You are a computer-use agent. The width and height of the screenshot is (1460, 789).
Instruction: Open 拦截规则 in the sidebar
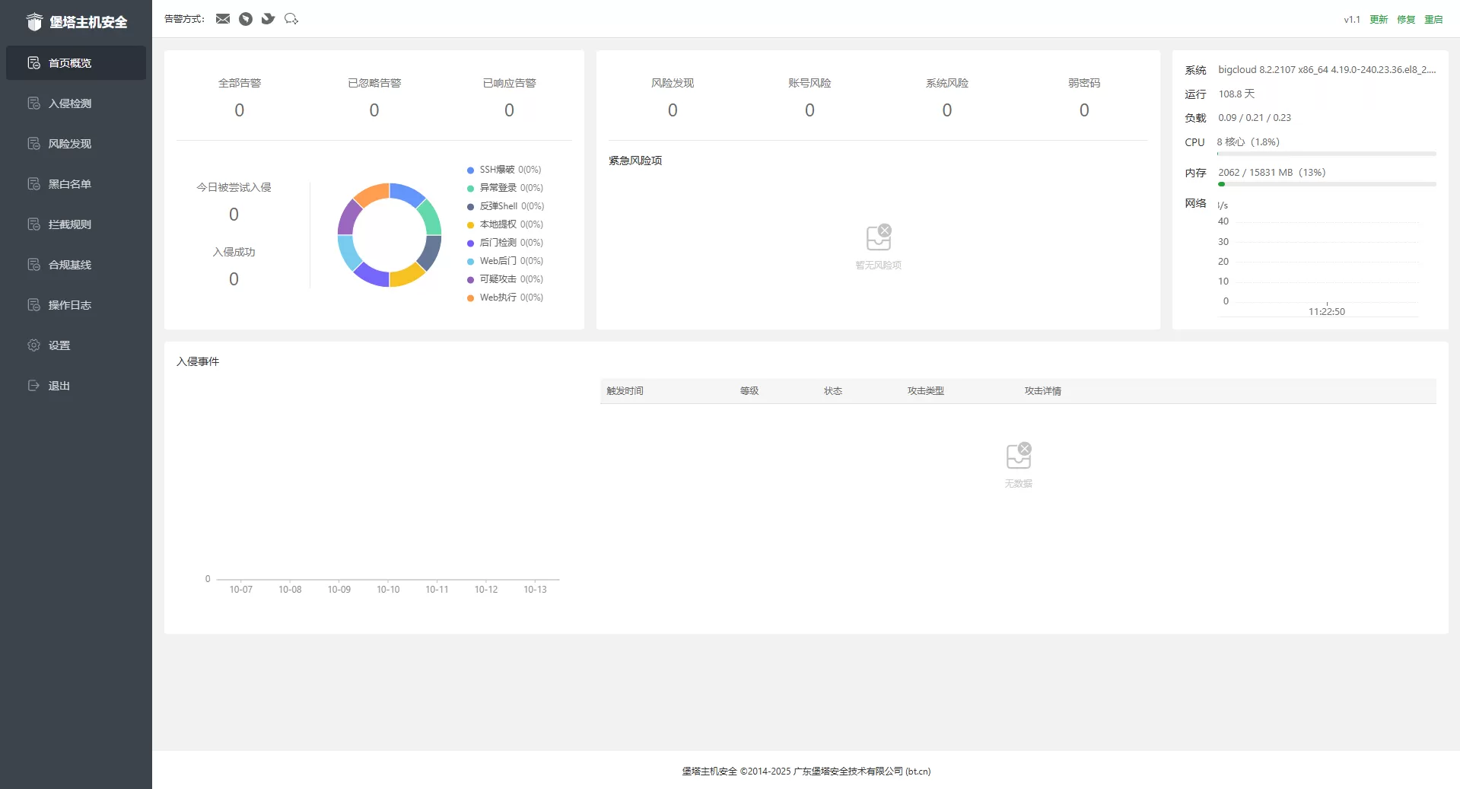tap(70, 224)
